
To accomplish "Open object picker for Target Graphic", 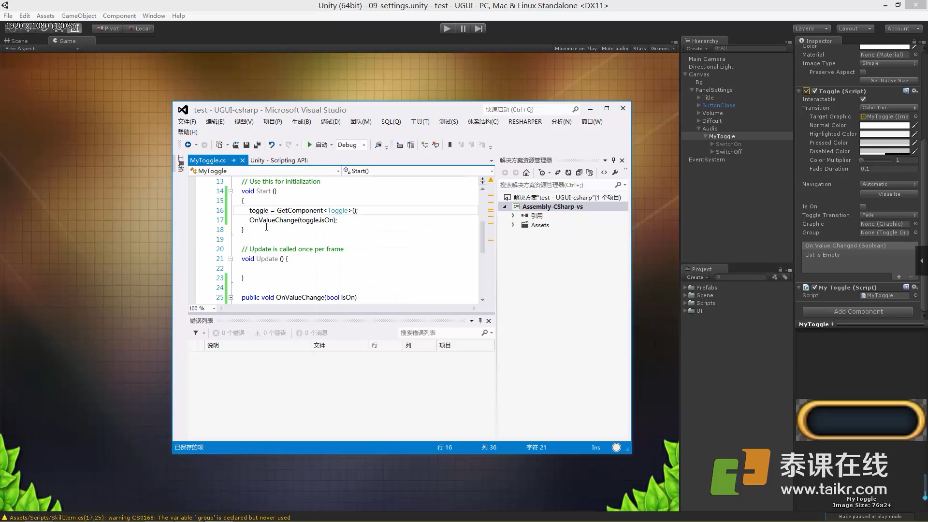I will 915,116.
